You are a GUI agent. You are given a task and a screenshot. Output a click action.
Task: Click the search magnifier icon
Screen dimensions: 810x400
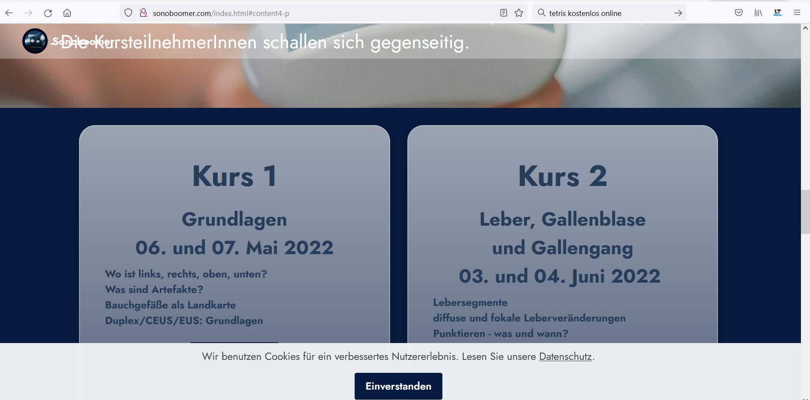[541, 13]
